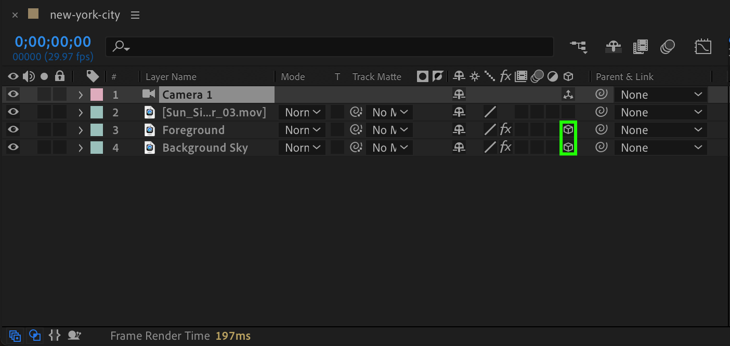Toggle Hide Shy Layers switch

(x=614, y=47)
